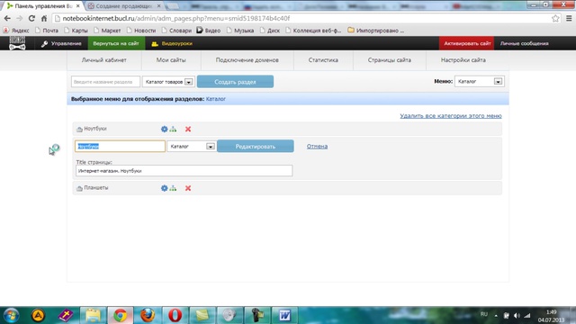
Task: Click the Отмена link
Action: tap(317, 146)
